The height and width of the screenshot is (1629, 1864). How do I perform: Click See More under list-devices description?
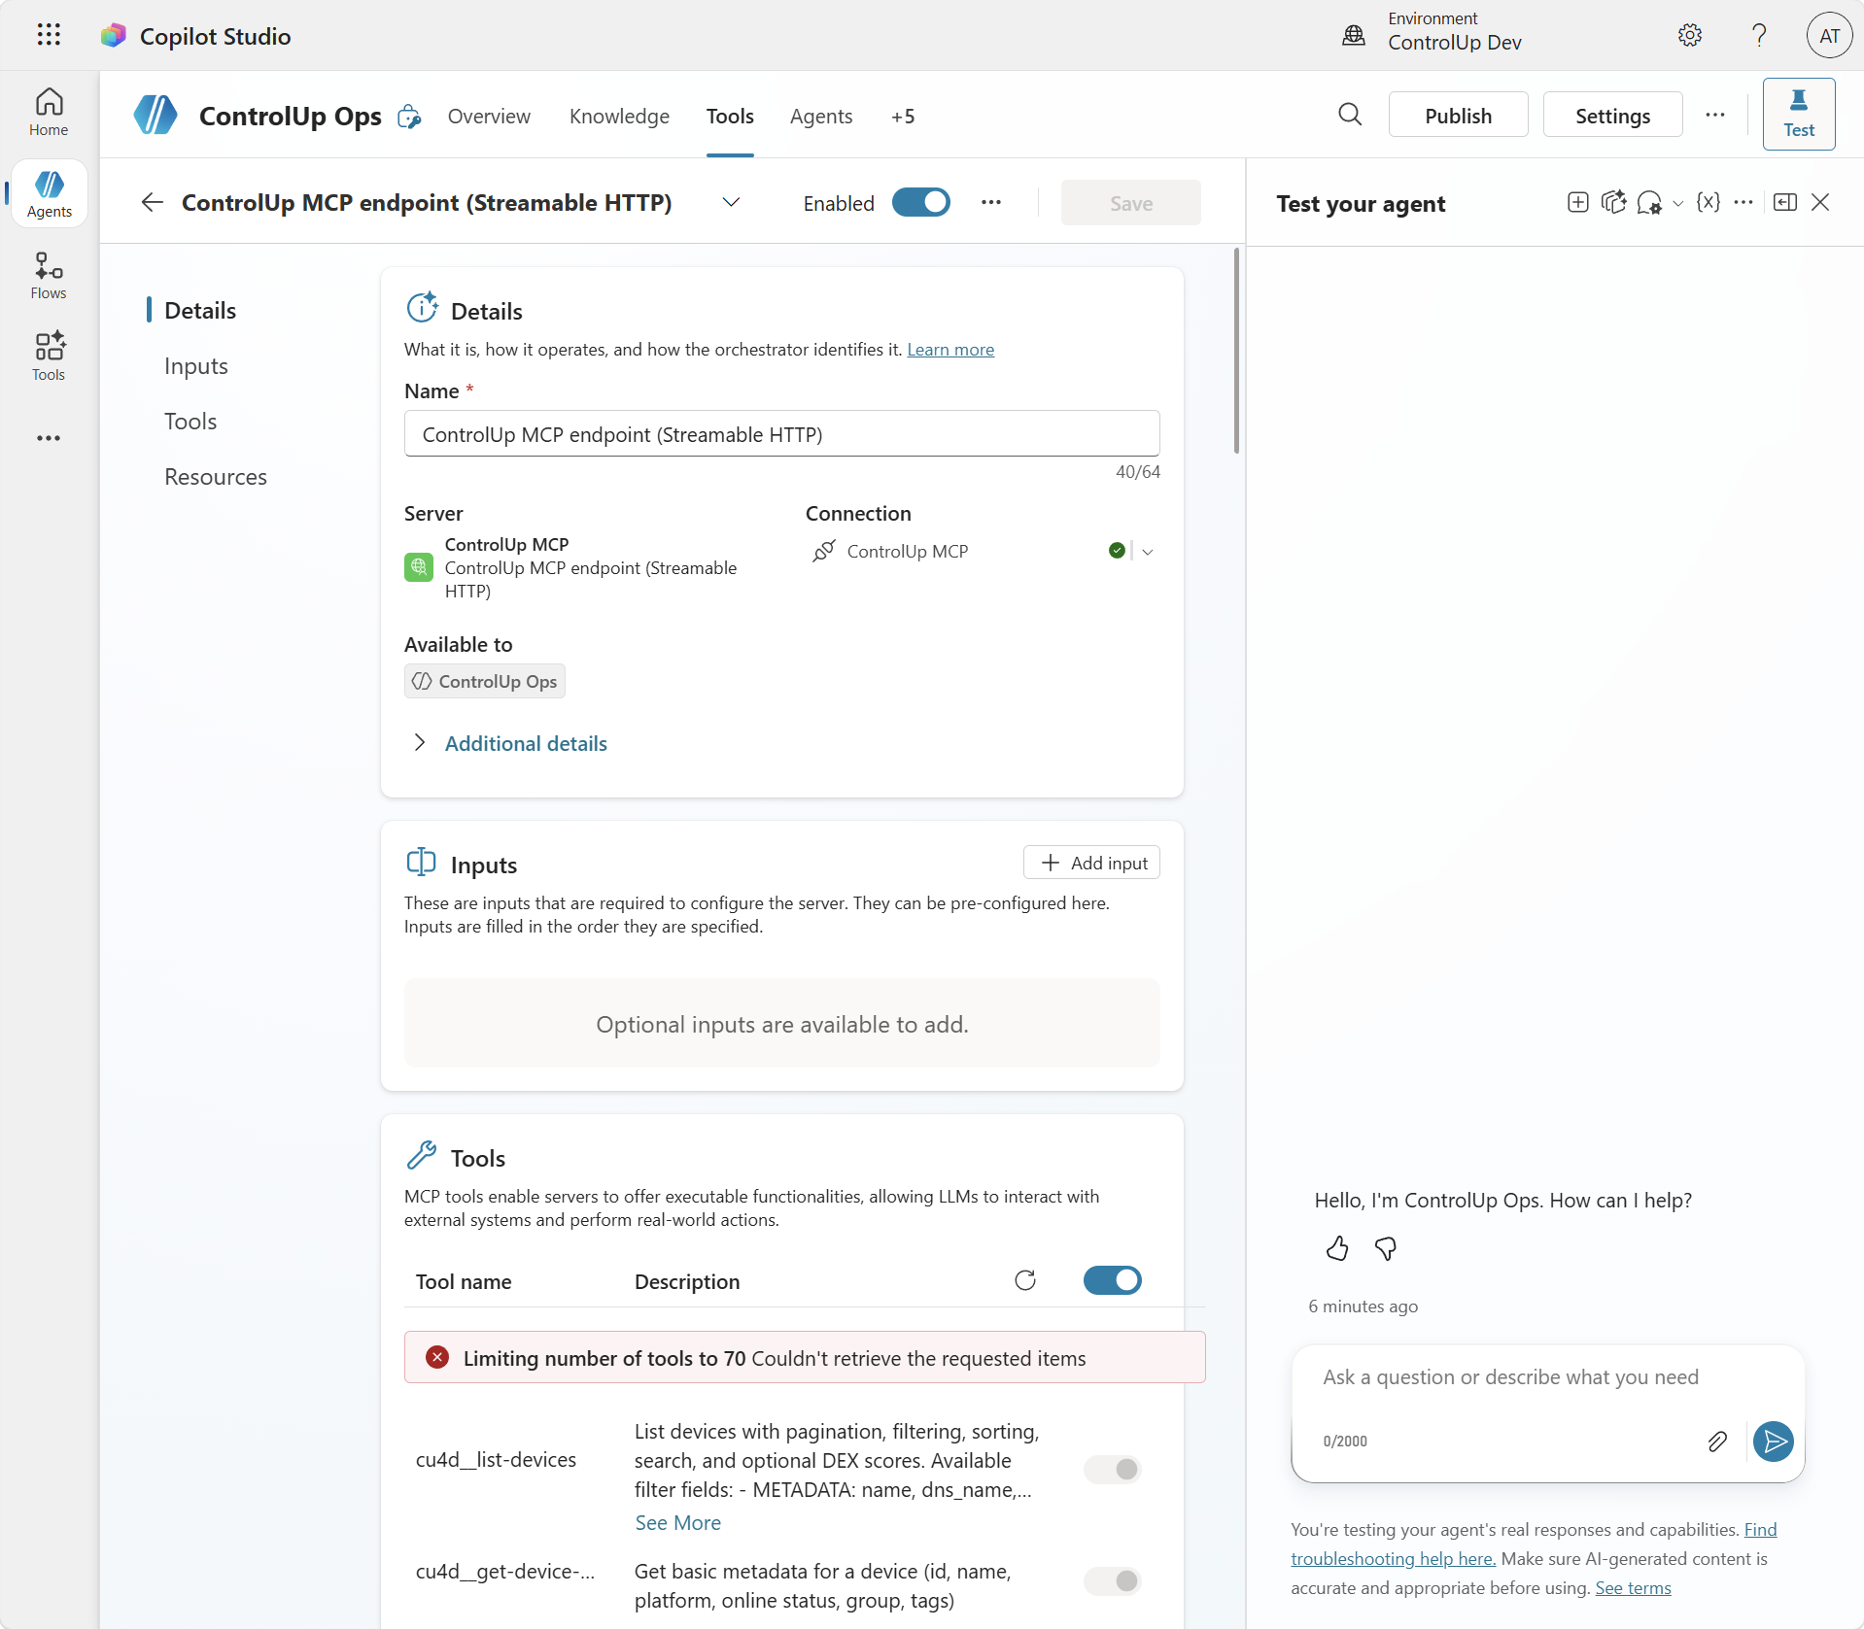[678, 1523]
